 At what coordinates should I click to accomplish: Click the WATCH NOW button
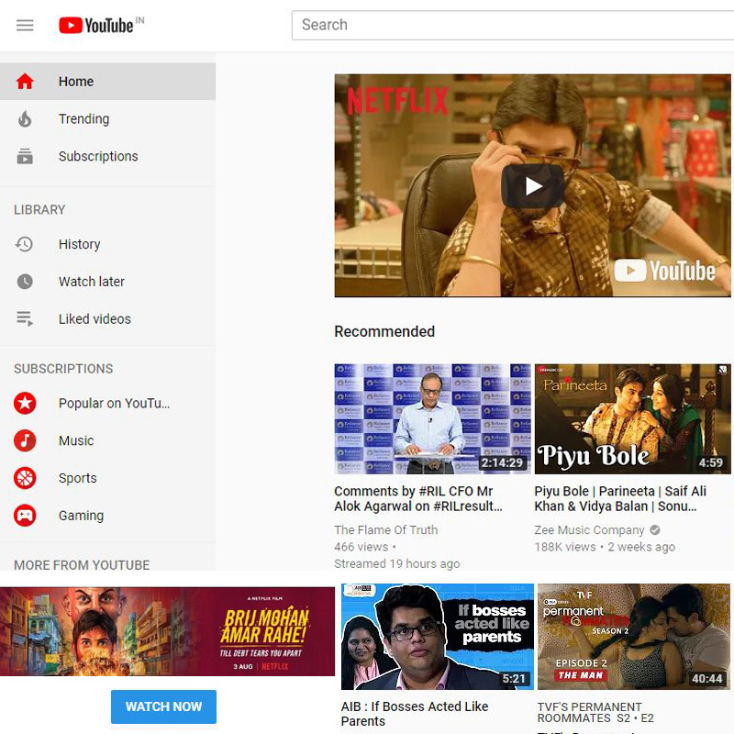pyautogui.click(x=163, y=706)
